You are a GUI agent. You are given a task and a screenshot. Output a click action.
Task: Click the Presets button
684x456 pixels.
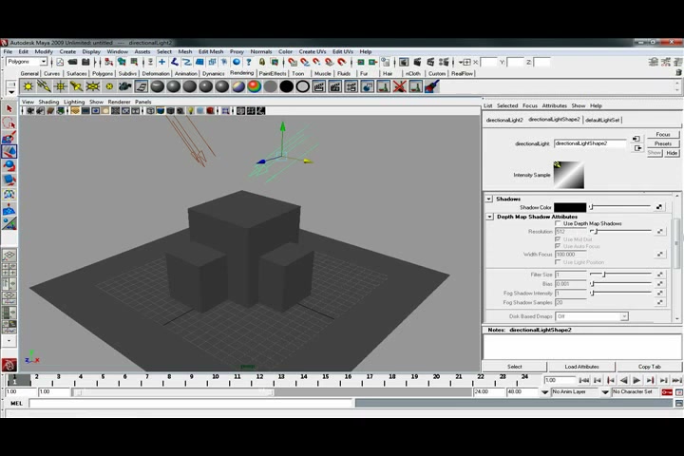point(663,143)
